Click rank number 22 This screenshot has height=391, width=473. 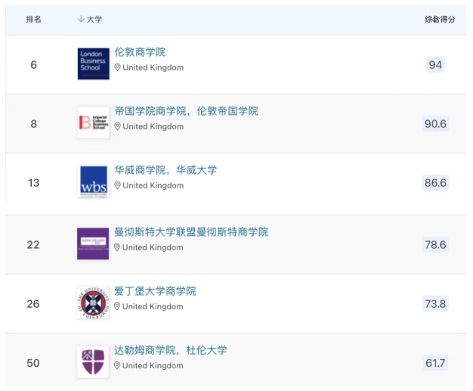[x=33, y=244]
